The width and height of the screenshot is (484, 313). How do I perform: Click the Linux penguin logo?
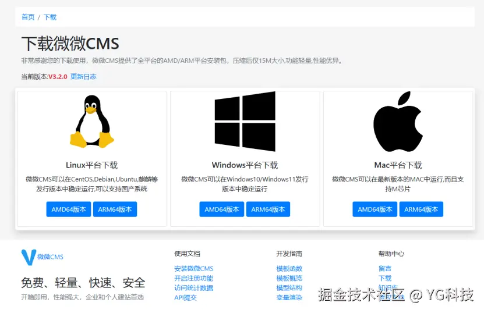91,121
